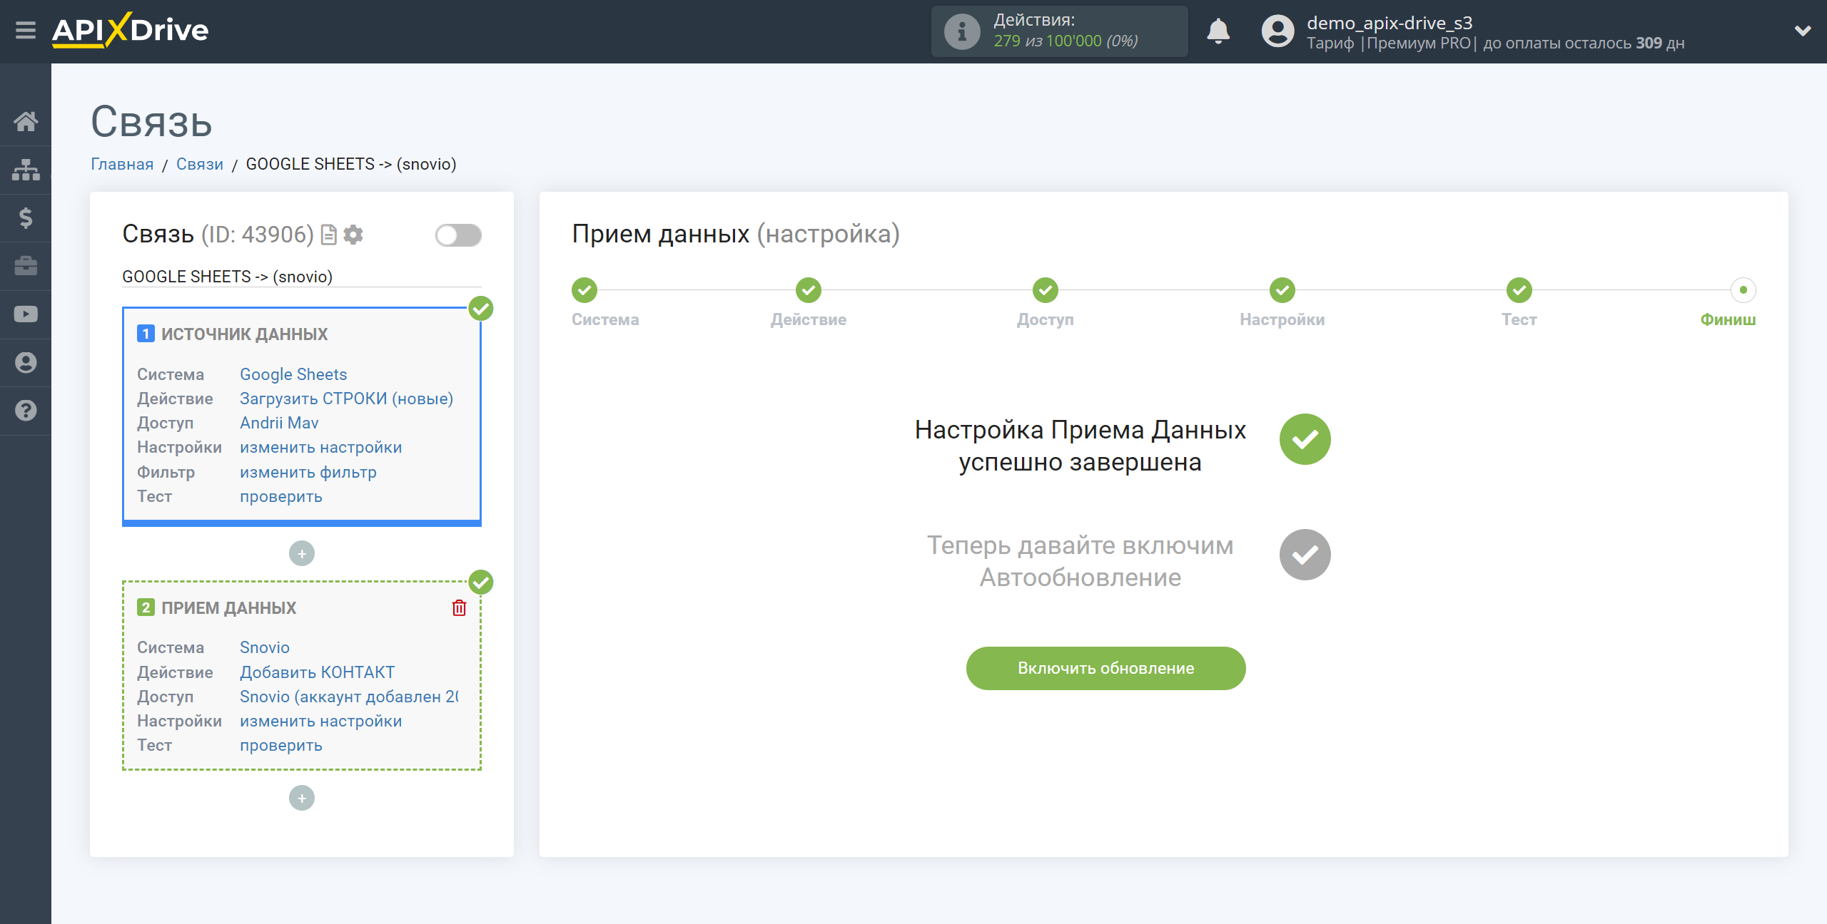The image size is (1827, 924).
Task: Open the hamburger menu
Action: pyautogui.click(x=26, y=31)
